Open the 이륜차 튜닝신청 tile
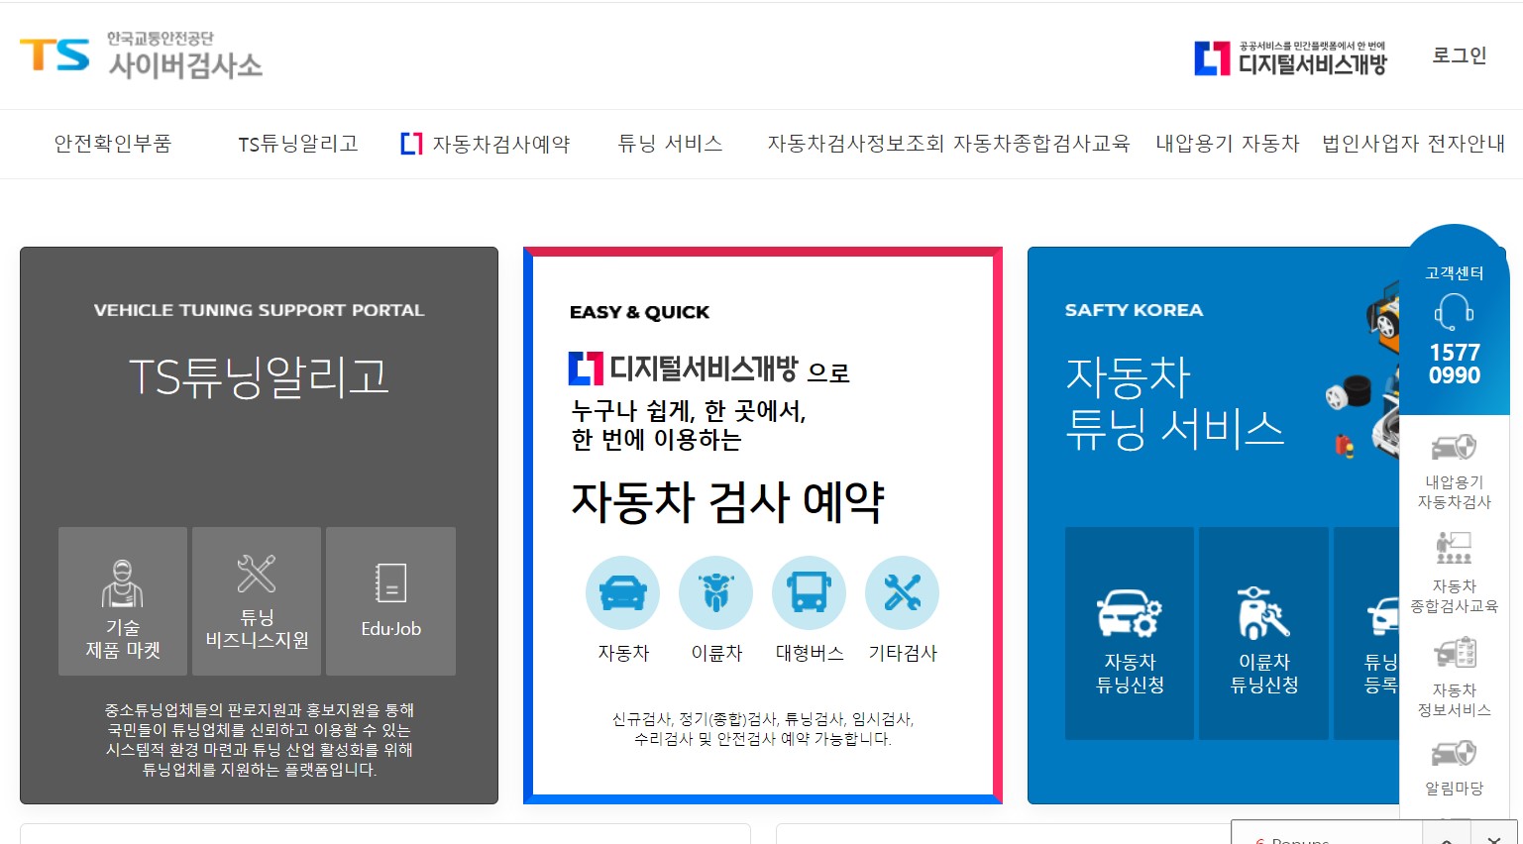Viewport: 1523px width, 844px height. (1263, 633)
